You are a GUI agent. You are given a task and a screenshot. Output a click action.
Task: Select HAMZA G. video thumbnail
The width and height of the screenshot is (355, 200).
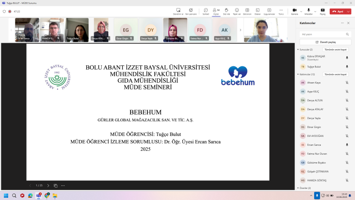point(52,30)
